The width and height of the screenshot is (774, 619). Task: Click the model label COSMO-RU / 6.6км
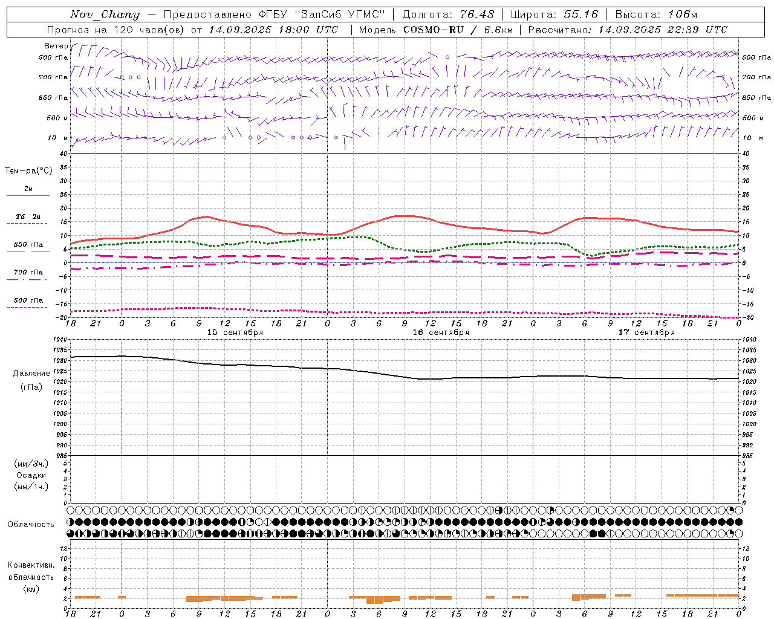click(458, 30)
